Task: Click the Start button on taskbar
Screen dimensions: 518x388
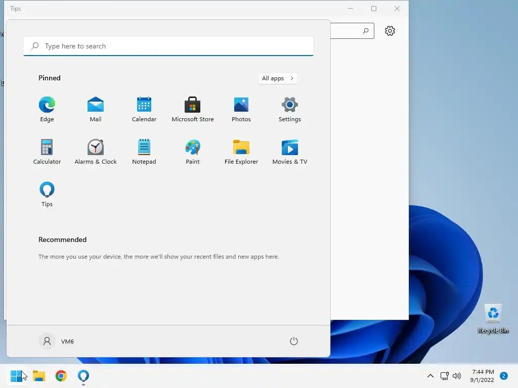Action: coord(16,376)
